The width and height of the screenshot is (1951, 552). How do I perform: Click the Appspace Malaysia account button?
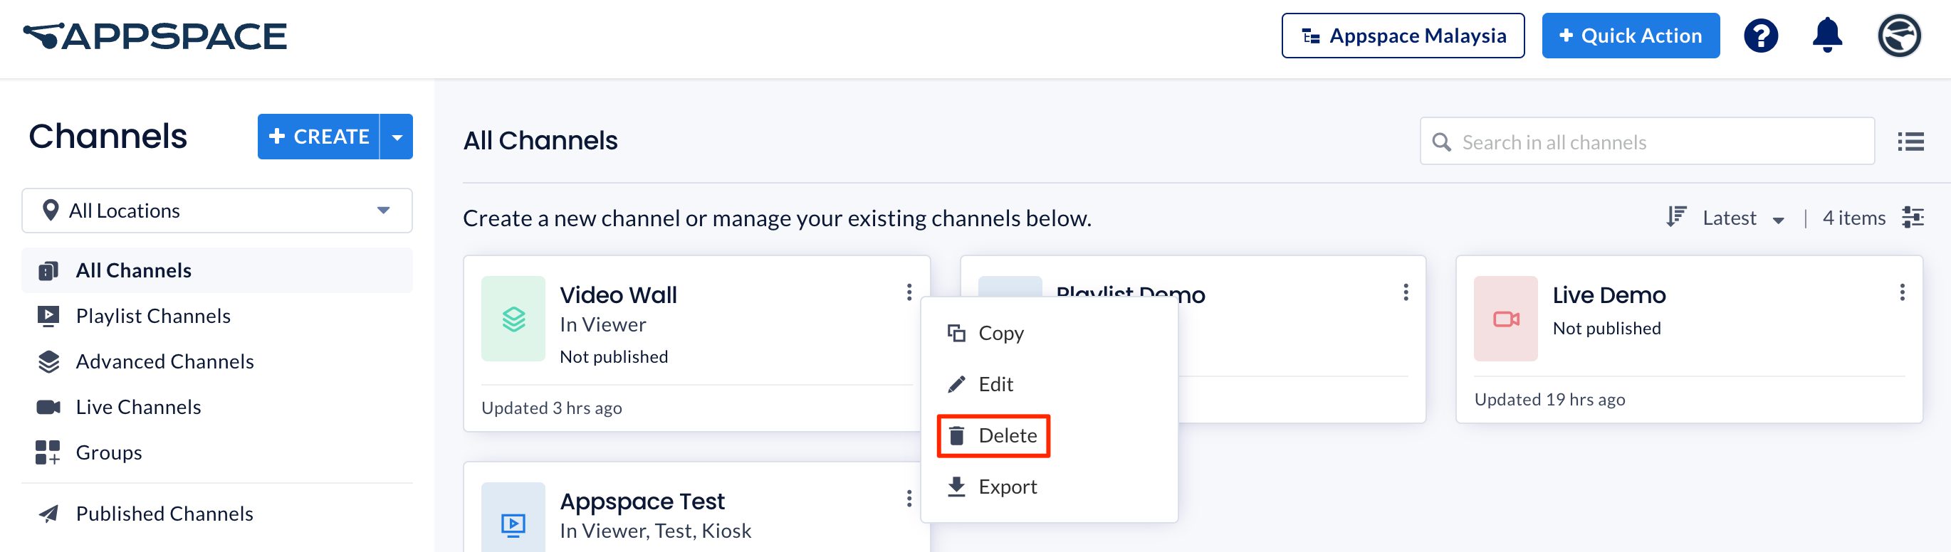(1403, 36)
